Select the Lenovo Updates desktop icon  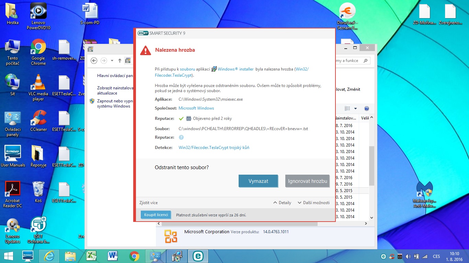13,230
